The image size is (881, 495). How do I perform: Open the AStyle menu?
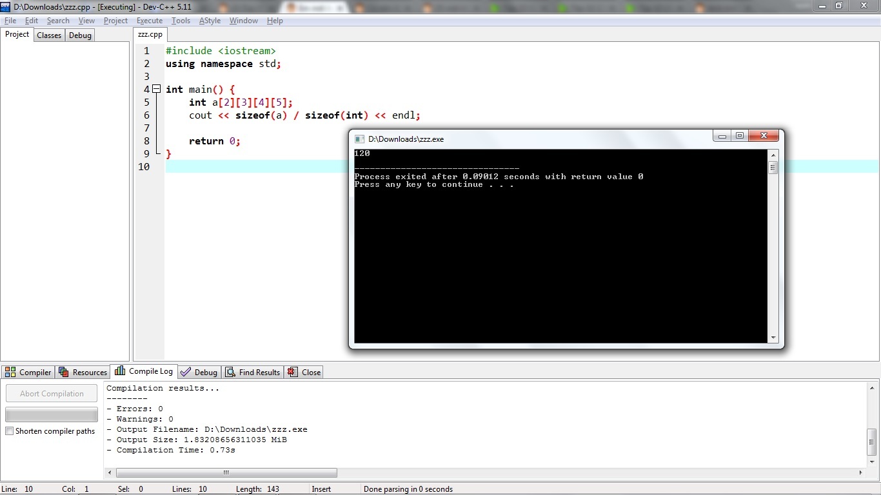point(210,21)
